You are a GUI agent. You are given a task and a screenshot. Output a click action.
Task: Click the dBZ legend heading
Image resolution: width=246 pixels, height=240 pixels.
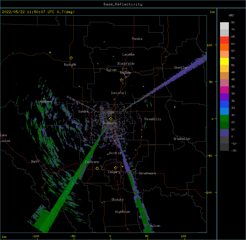[x=231, y=15]
